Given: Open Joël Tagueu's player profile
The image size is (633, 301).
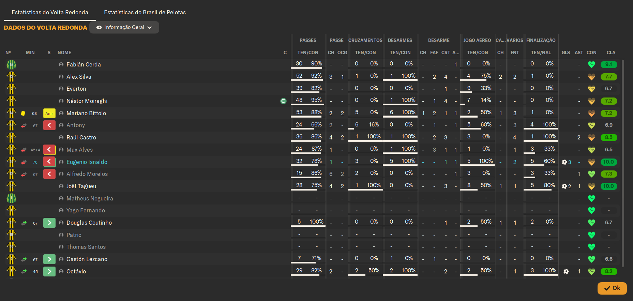Looking at the screenshot, I should coord(81,186).
